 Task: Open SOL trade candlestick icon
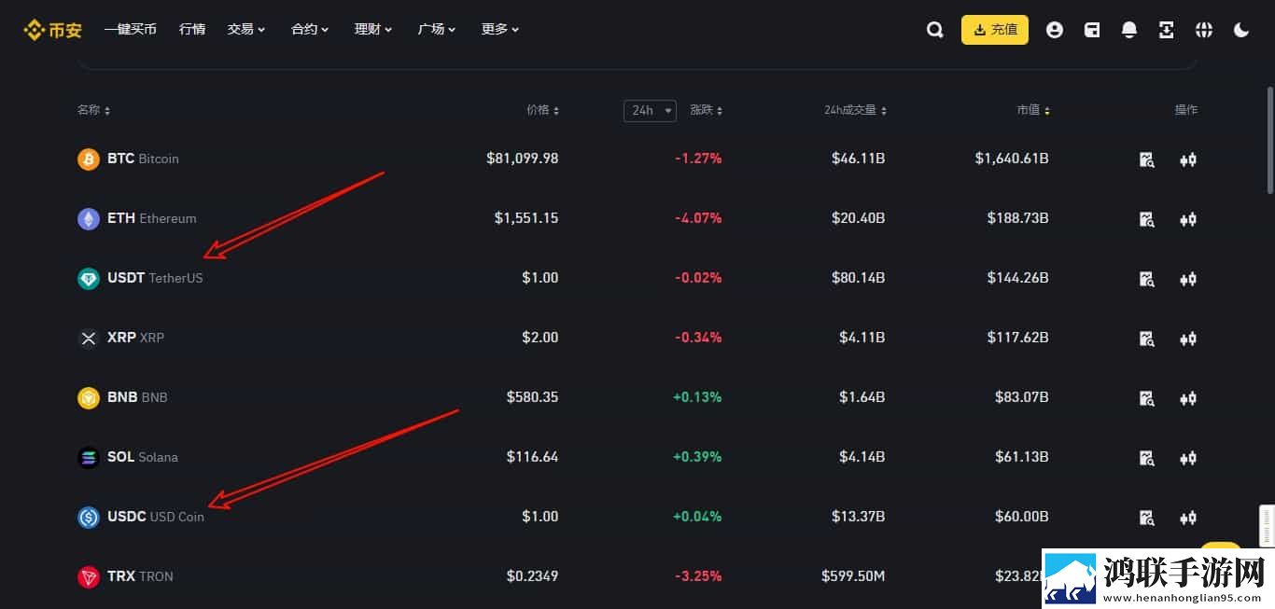pyautogui.click(x=1188, y=458)
